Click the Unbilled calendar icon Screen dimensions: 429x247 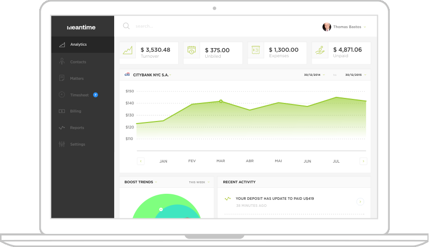pos(192,50)
